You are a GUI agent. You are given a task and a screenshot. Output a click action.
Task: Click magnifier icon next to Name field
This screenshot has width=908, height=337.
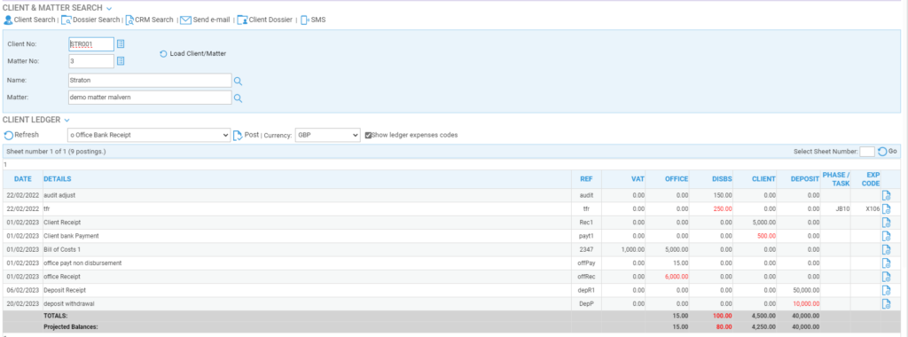coord(238,81)
